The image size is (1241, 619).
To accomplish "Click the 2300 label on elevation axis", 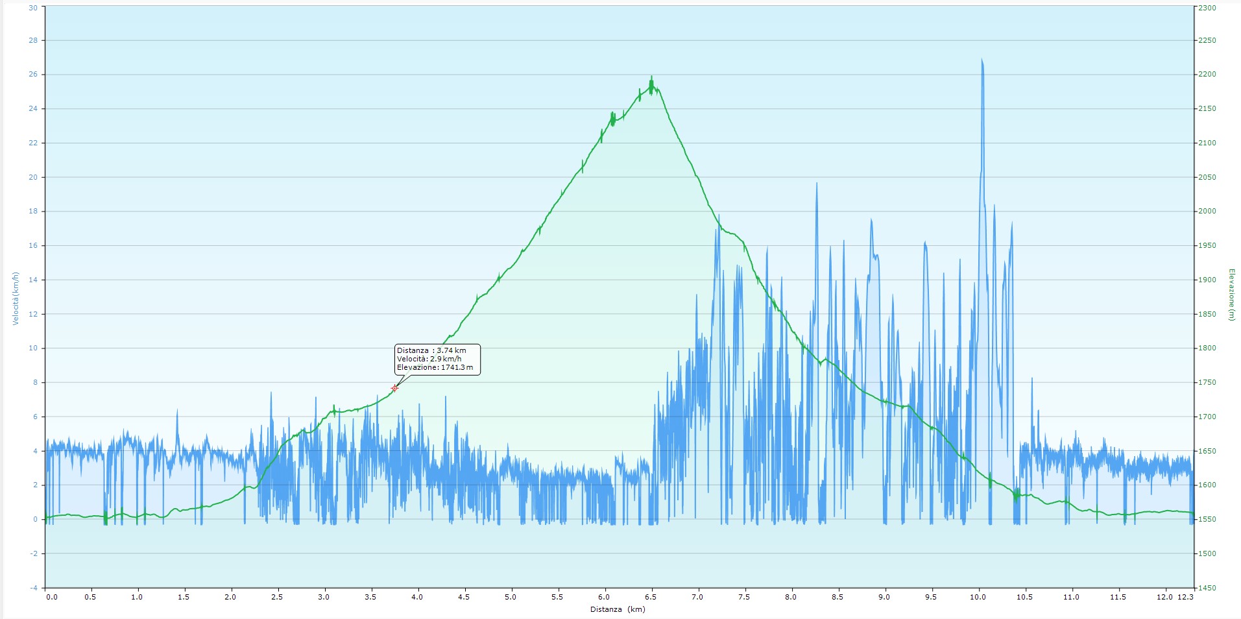I will [x=1208, y=7].
